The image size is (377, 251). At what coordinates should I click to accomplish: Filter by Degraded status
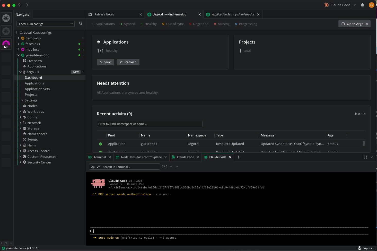coord(199,24)
